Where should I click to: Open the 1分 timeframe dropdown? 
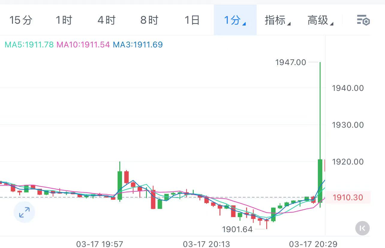235,20
